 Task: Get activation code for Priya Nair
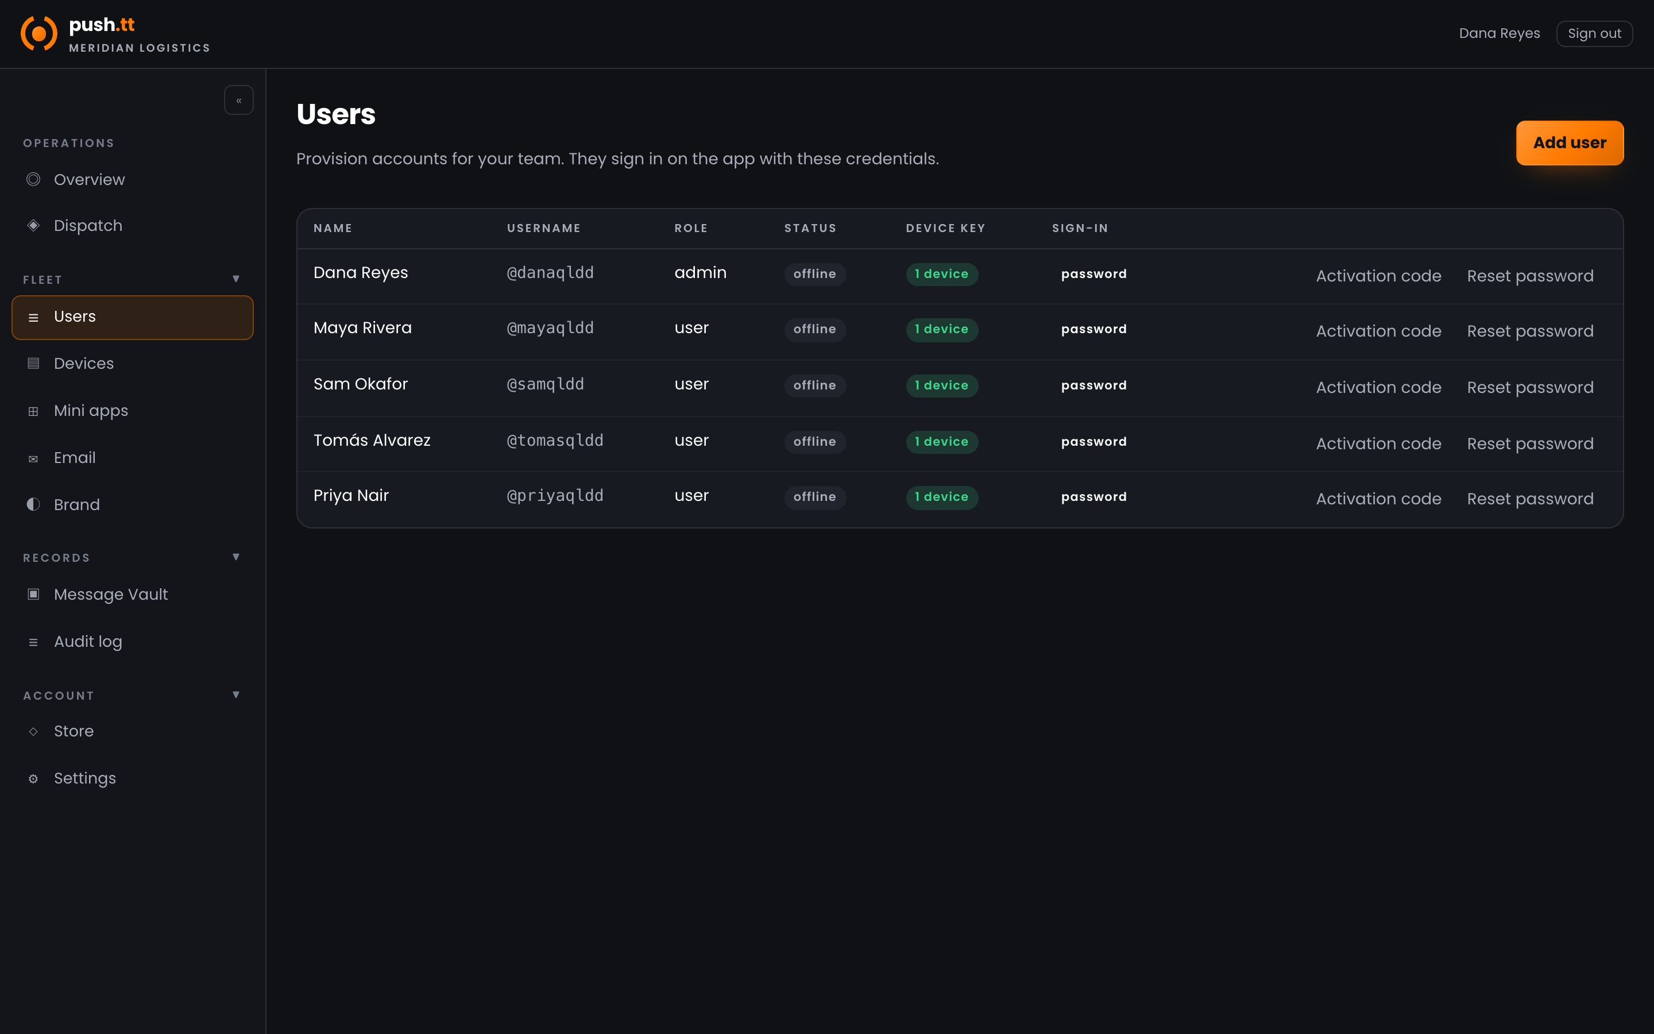coord(1378,499)
